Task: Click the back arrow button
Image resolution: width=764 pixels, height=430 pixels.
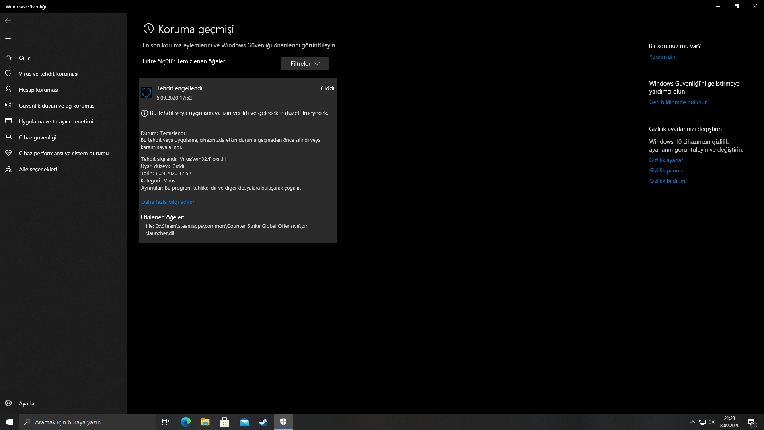Action: [x=8, y=21]
